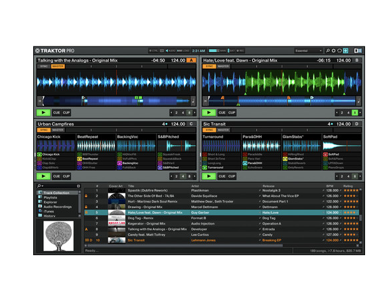Trigger the GlamStabs* sample cell icon

point(285,159)
